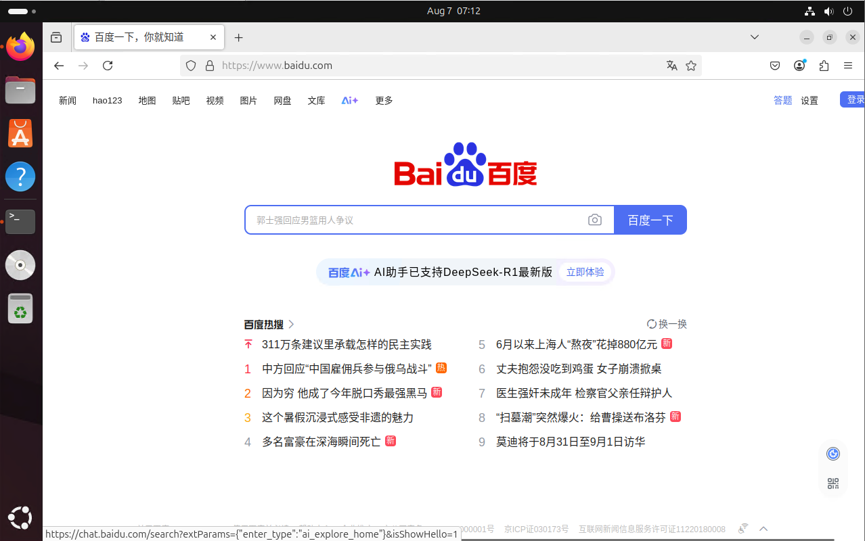Open hao123 link
This screenshot has height=541, width=865.
(108, 101)
